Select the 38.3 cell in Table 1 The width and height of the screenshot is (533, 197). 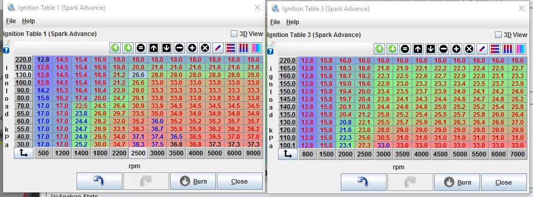[138, 144]
